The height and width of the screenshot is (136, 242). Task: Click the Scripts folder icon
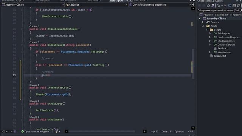click(x=211, y=29)
